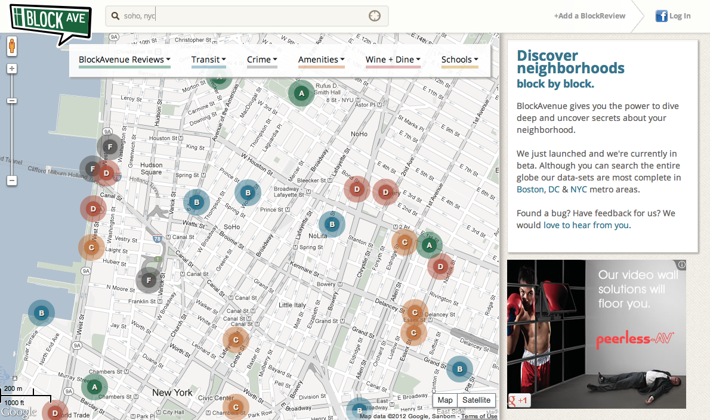This screenshot has height=420, width=710.
Task: Click the Google logo on the map
Action: coord(18,412)
